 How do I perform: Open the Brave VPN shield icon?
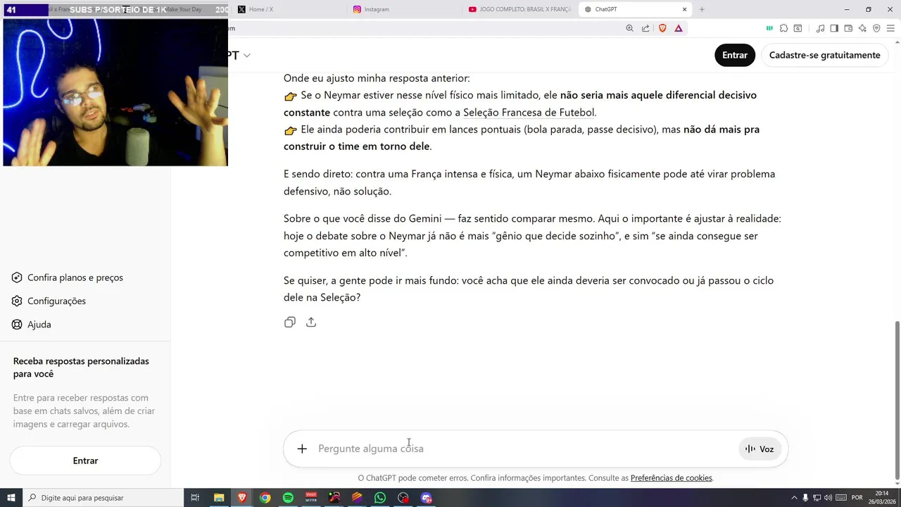click(x=876, y=28)
